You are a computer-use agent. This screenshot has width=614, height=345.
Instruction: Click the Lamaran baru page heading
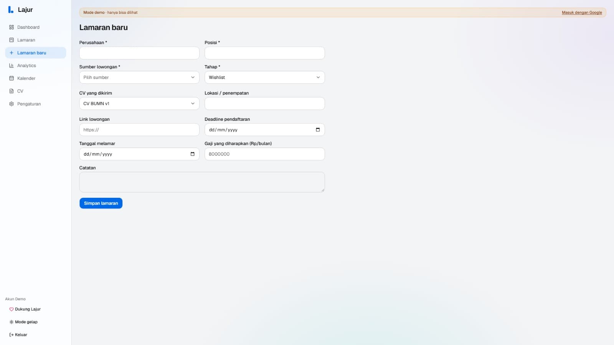104,28
